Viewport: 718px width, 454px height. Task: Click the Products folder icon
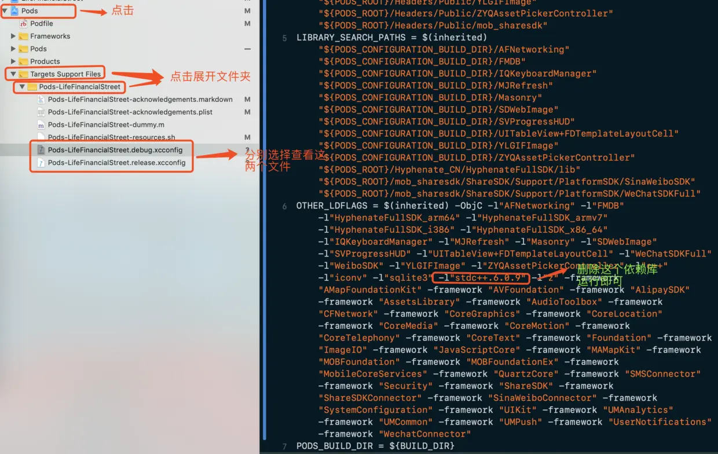[25, 61]
